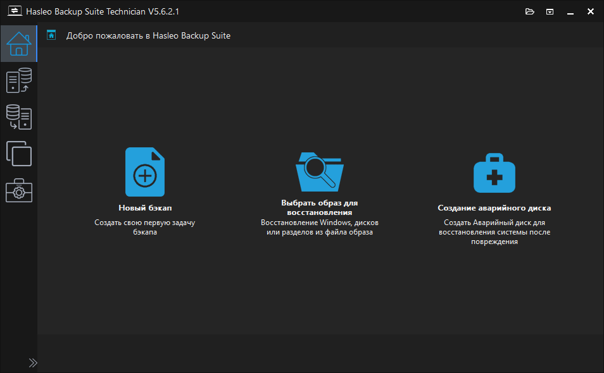Screen dimensions: 604x373
Task: Expand the sidebar with the double chevron
Action: coord(33,362)
